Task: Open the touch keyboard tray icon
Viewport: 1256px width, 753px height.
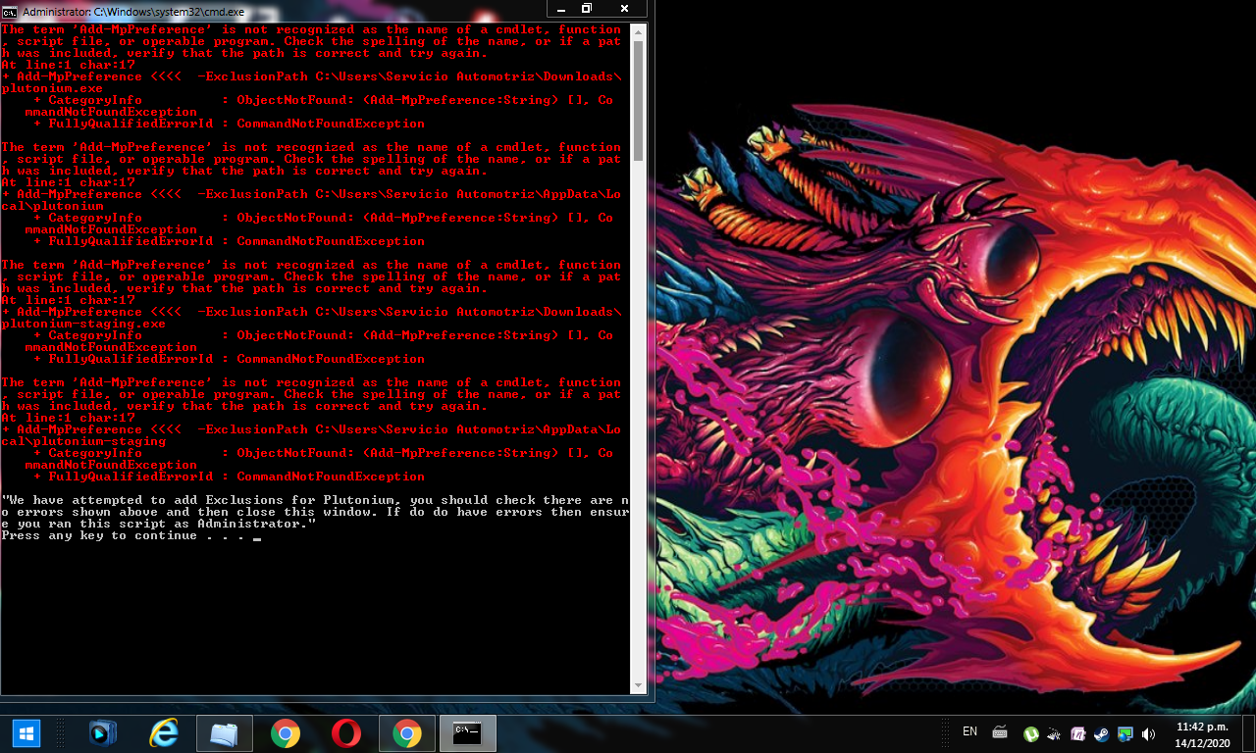Action: 1000,732
